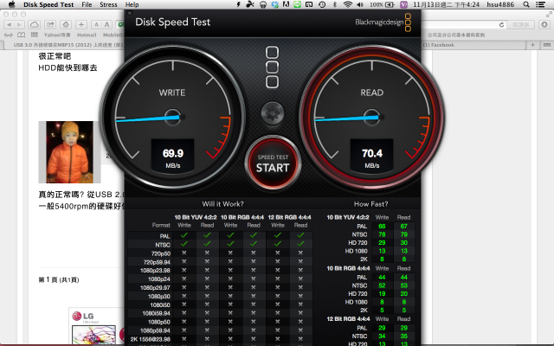This screenshot has height=346, width=554.
Task: Go to the Home page in Safari
Action: [66, 25]
